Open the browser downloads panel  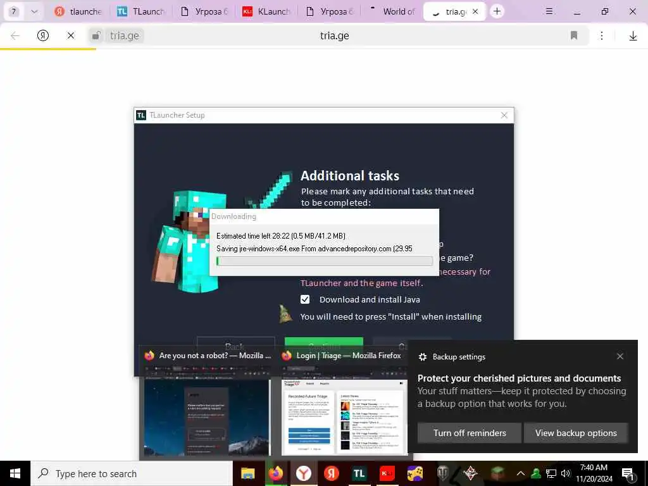pos(633,36)
